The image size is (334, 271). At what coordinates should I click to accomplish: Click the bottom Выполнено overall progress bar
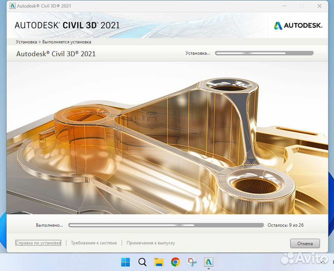165,225
